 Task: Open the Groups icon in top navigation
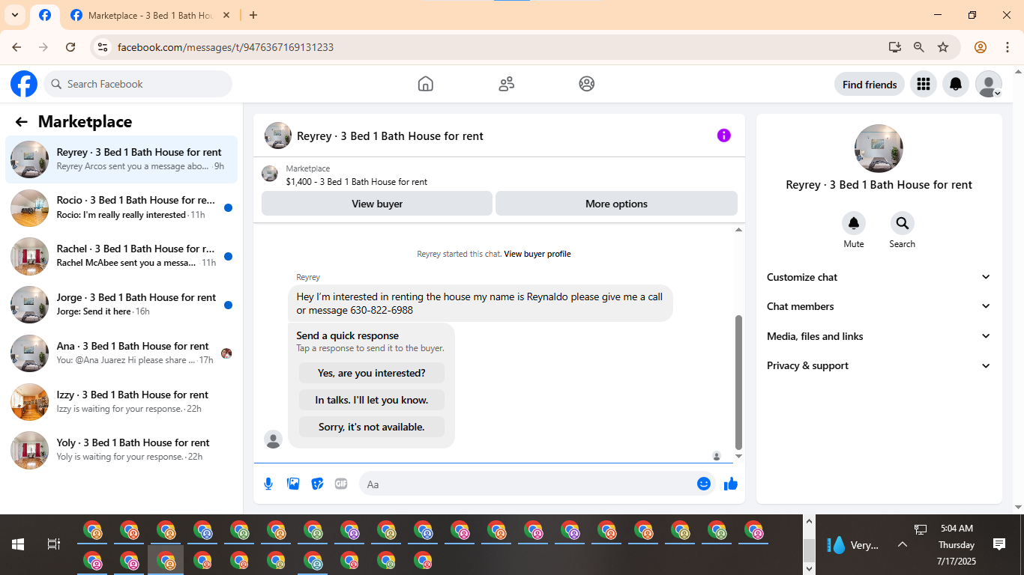tap(587, 84)
